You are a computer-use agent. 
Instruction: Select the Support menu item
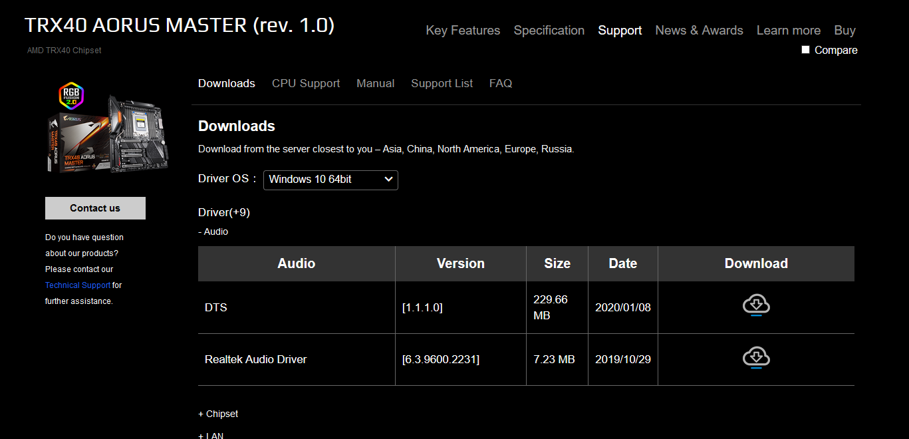click(620, 31)
